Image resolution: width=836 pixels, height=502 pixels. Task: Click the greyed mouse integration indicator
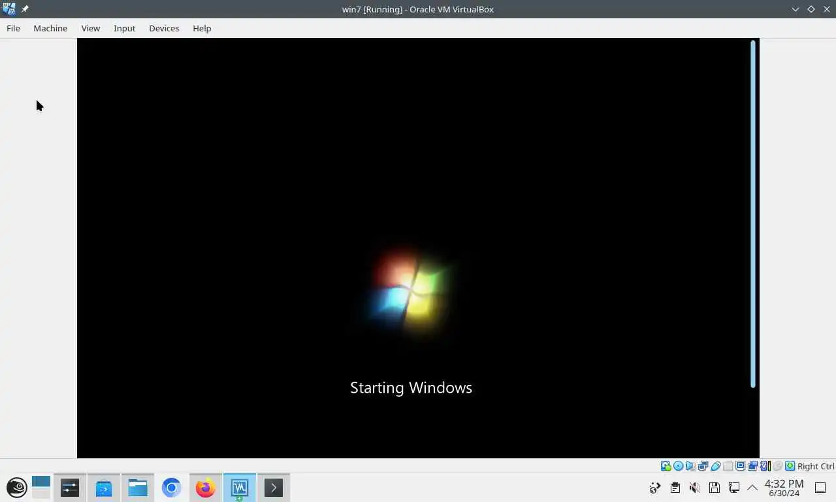pyautogui.click(x=777, y=466)
